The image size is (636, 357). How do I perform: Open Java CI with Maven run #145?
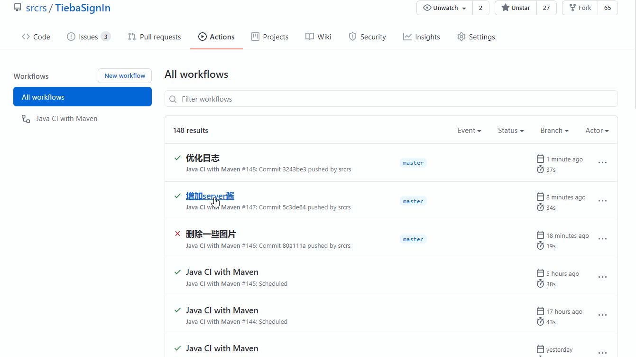[222, 272]
